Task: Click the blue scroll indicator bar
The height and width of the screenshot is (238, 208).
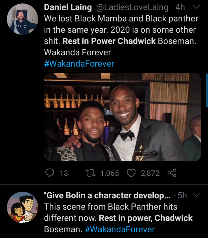Action: coord(207,90)
